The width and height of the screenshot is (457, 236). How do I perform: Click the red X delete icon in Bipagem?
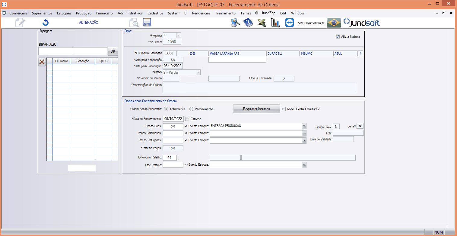[x=42, y=62]
